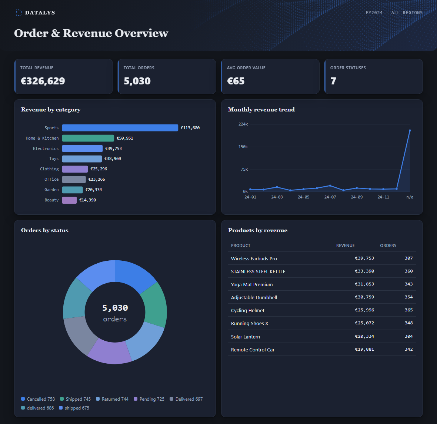This screenshot has width=437, height=424.
Task: Click the 224k axis label
Action: coord(243,124)
